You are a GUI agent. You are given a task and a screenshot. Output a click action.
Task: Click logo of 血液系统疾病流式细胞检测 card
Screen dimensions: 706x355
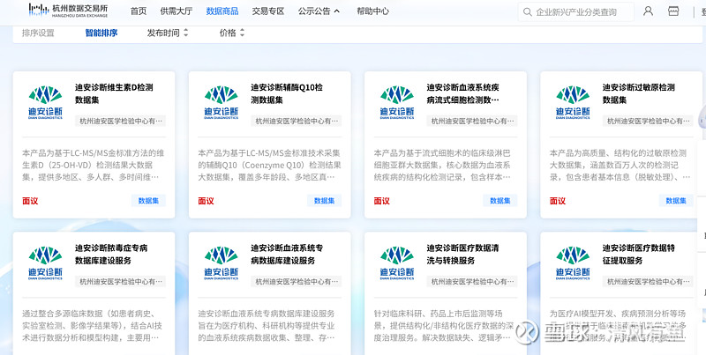[x=397, y=102]
